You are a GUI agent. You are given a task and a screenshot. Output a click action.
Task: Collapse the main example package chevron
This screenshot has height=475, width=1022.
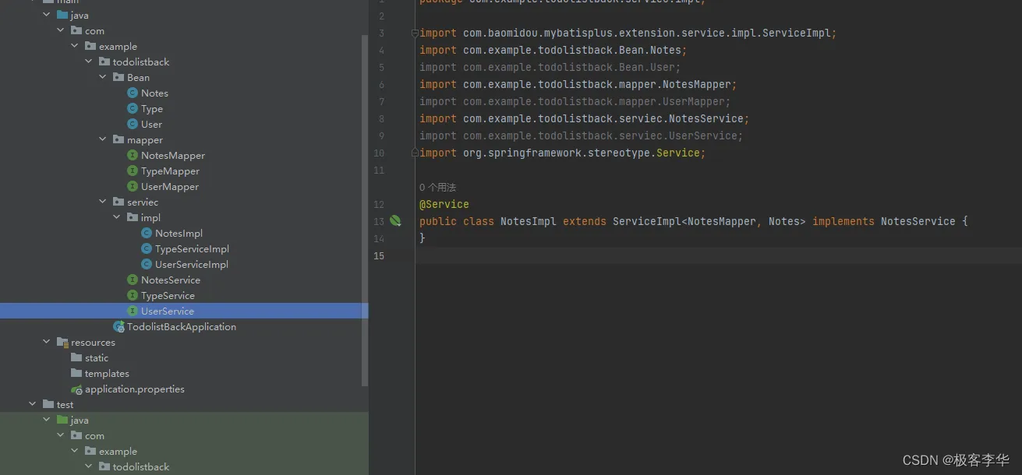click(75, 46)
